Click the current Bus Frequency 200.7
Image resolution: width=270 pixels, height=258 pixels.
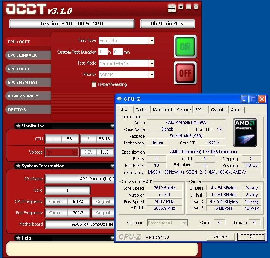point(78,213)
